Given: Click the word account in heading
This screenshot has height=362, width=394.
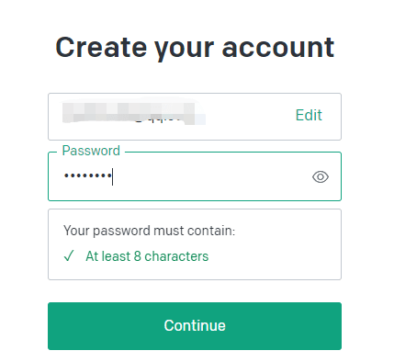Looking at the screenshot, I should click(278, 48).
